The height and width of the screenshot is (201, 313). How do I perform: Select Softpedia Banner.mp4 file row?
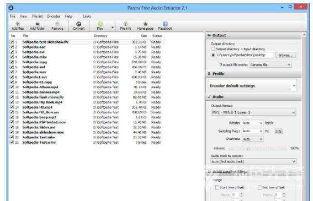coord(87,92)
